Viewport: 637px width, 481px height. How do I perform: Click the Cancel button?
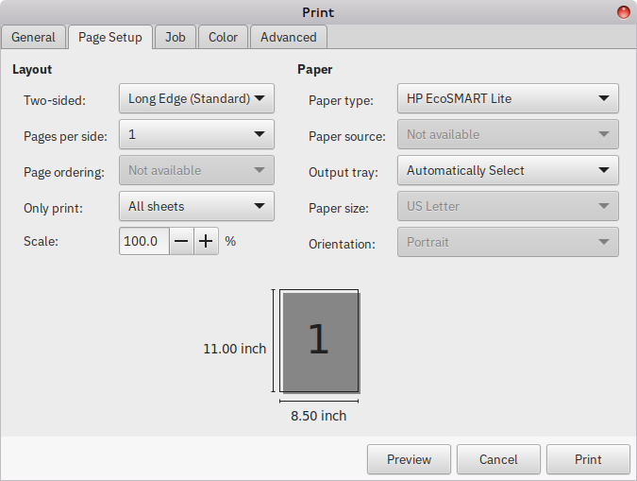point(498,459)
